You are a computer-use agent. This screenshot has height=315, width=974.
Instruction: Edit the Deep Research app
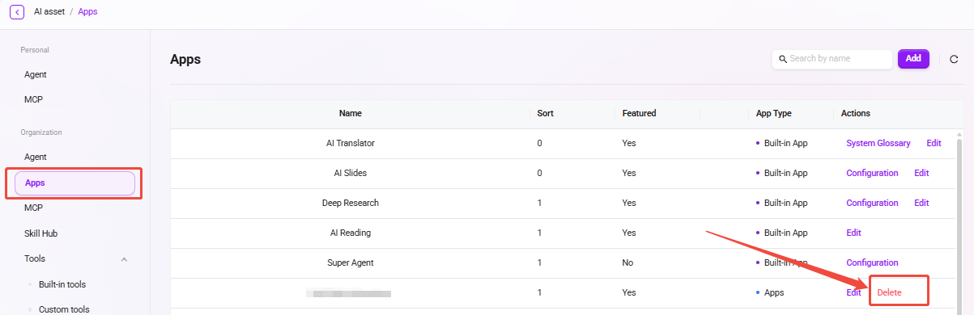coord(921,203)
